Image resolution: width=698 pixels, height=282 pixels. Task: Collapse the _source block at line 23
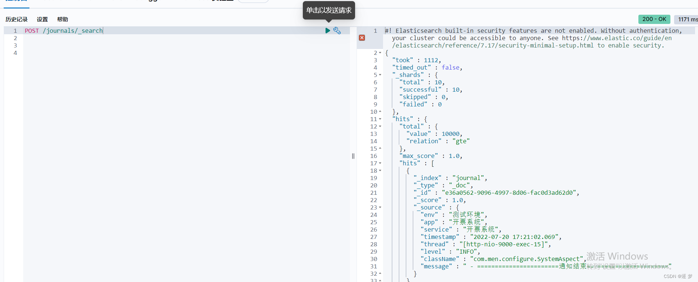pyautogui.click(x=380, y=207)
